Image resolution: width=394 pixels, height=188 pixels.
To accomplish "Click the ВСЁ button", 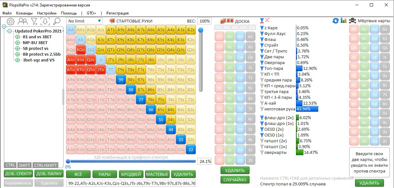I will pyautogui.click(x=78, y=174).
